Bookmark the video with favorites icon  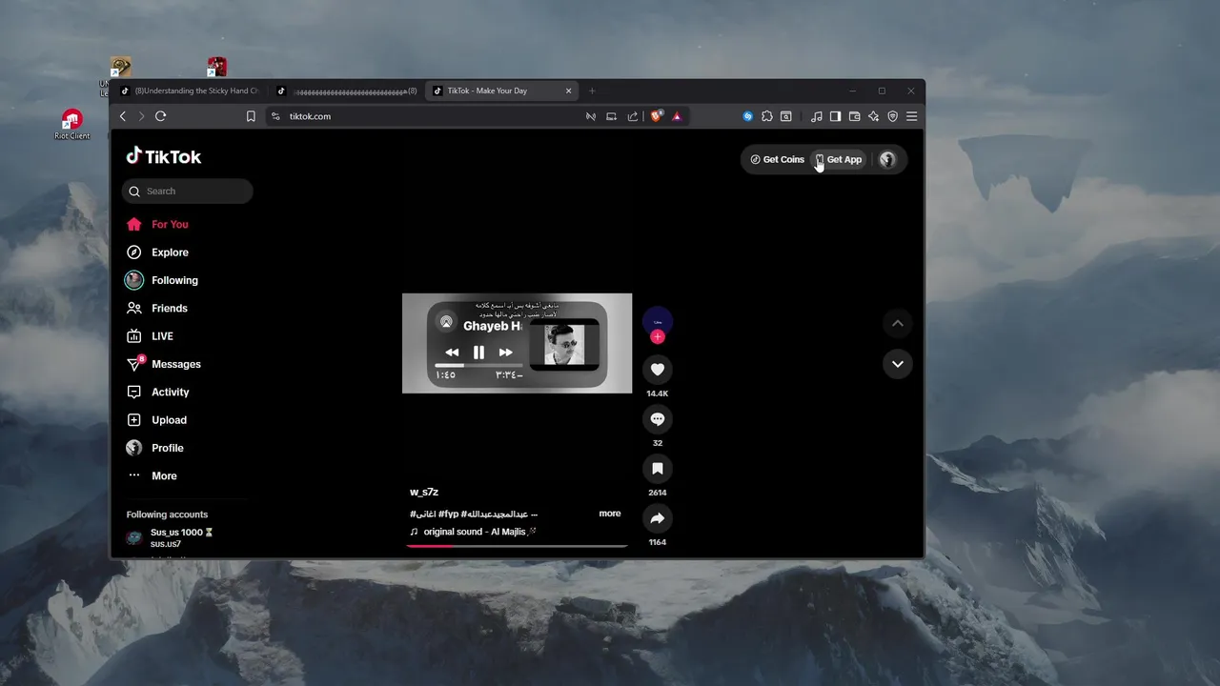657,468
